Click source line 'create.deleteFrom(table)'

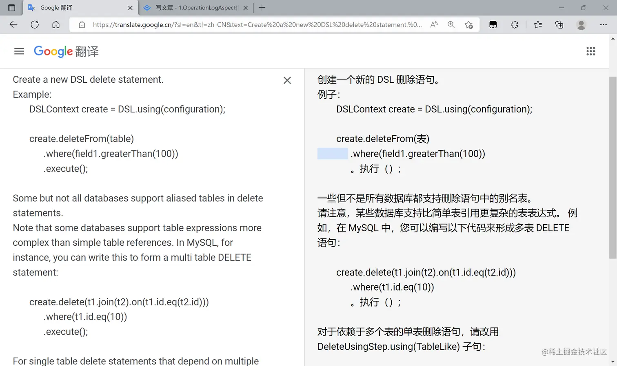click(x=82, y=139)
